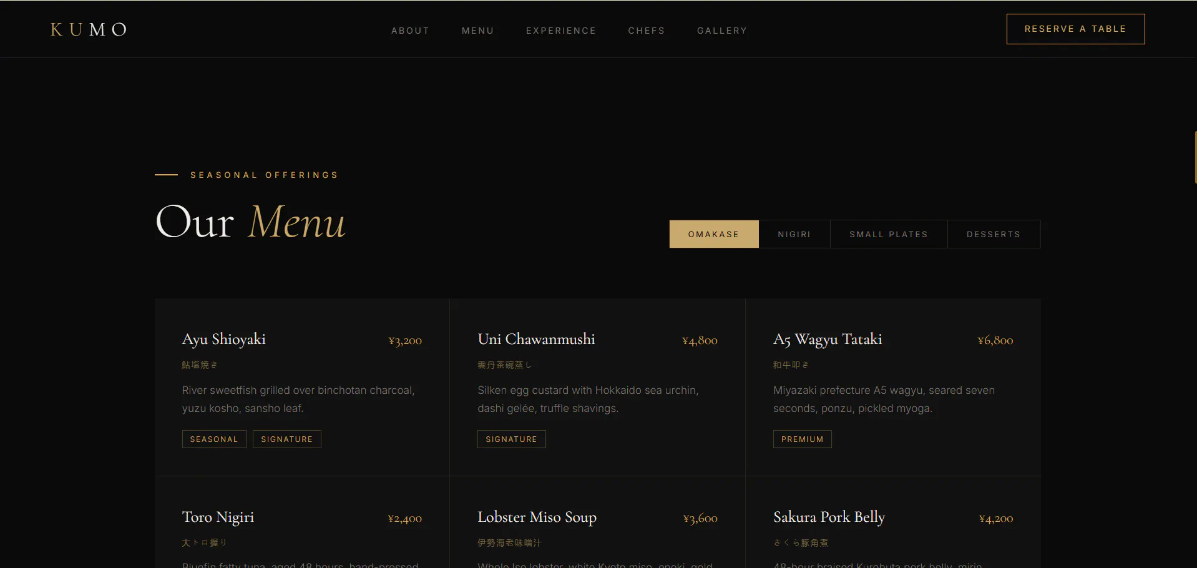Click the Ayu Shioyaki dish title
This screenshot has height=568, width=1197.
coord(224,339)
